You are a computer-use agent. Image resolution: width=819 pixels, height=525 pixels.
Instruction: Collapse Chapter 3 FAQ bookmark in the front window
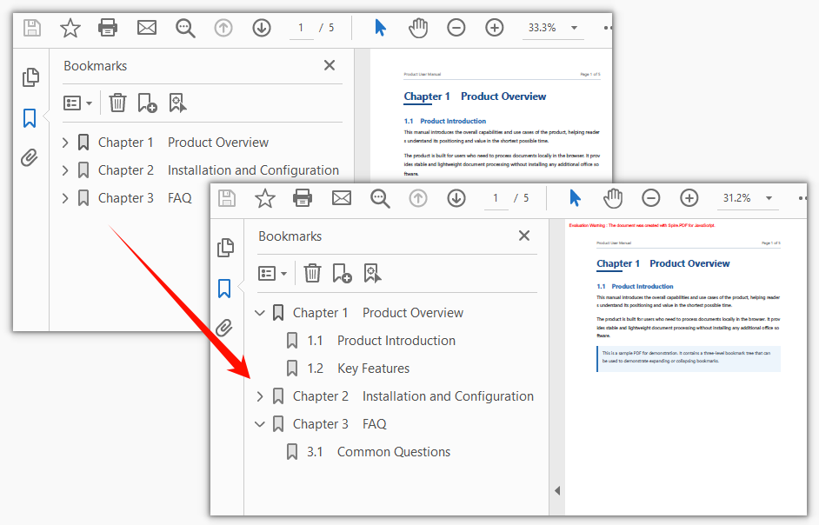coord(260,424)
